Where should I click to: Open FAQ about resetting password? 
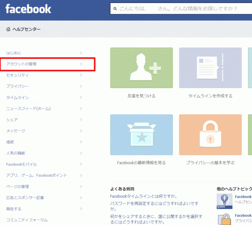click(154, 206)
